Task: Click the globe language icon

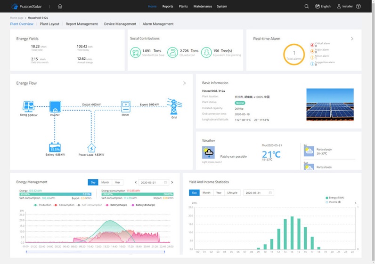Action: click(318, 7)
